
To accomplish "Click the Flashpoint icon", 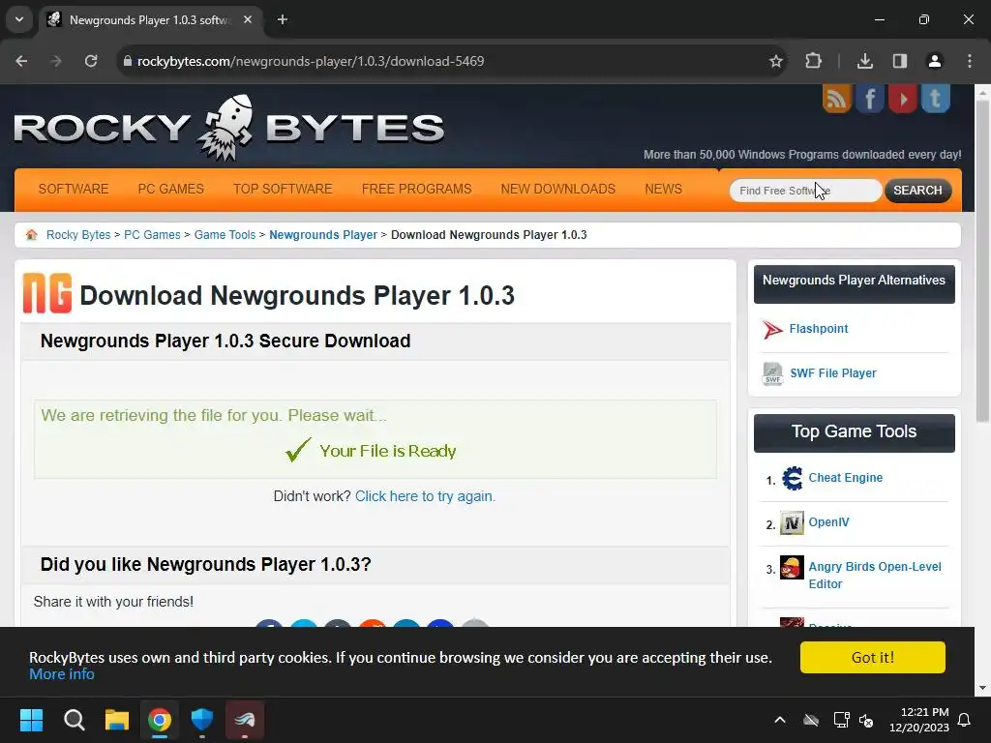I will 772,329.
